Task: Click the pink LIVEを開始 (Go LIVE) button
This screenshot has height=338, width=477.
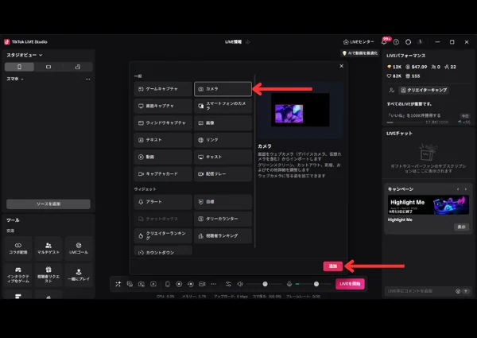Action: 350,284
